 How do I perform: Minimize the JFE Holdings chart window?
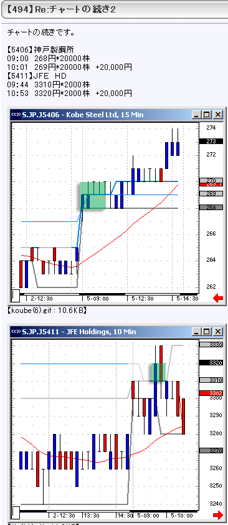(x=196, y=332)
